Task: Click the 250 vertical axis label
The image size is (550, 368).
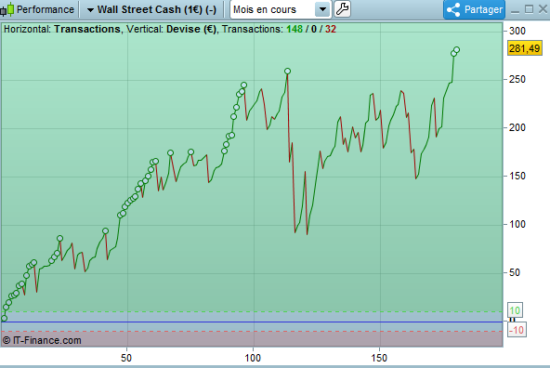Action: [x=517, y=79]
